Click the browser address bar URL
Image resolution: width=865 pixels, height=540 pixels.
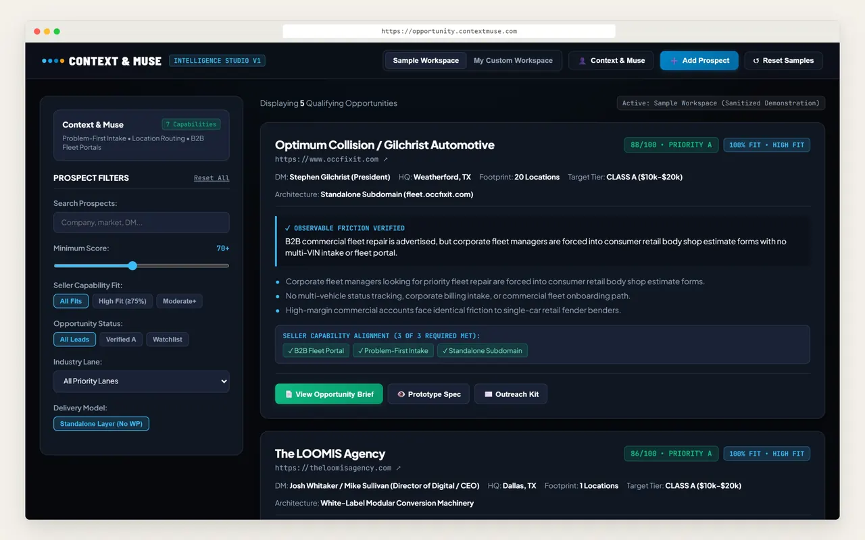coord(449,31)
